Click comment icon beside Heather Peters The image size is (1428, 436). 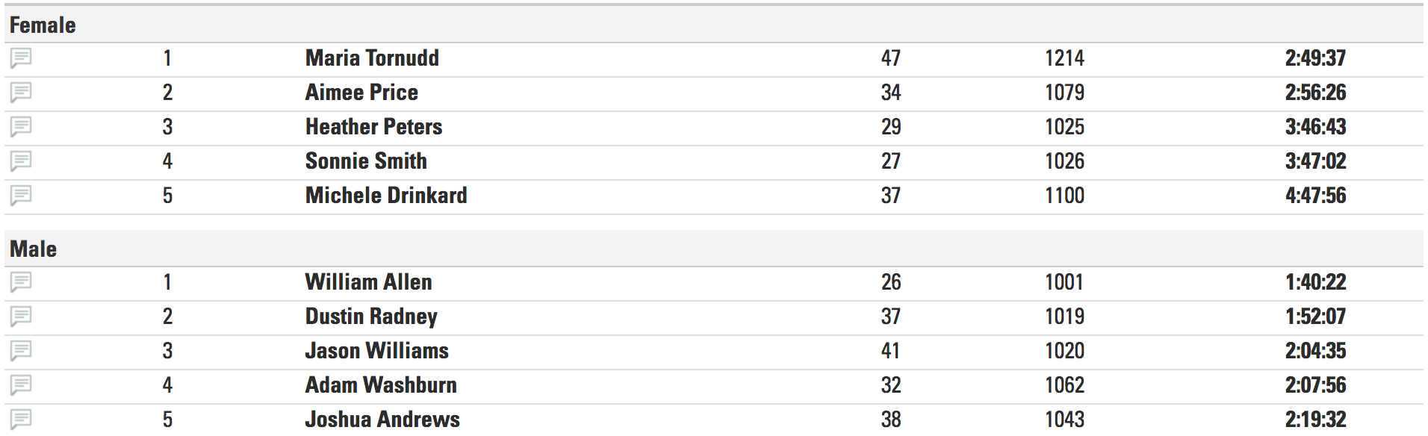coord(21,127)
